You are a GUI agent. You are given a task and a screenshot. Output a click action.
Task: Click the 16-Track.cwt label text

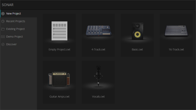176,49
